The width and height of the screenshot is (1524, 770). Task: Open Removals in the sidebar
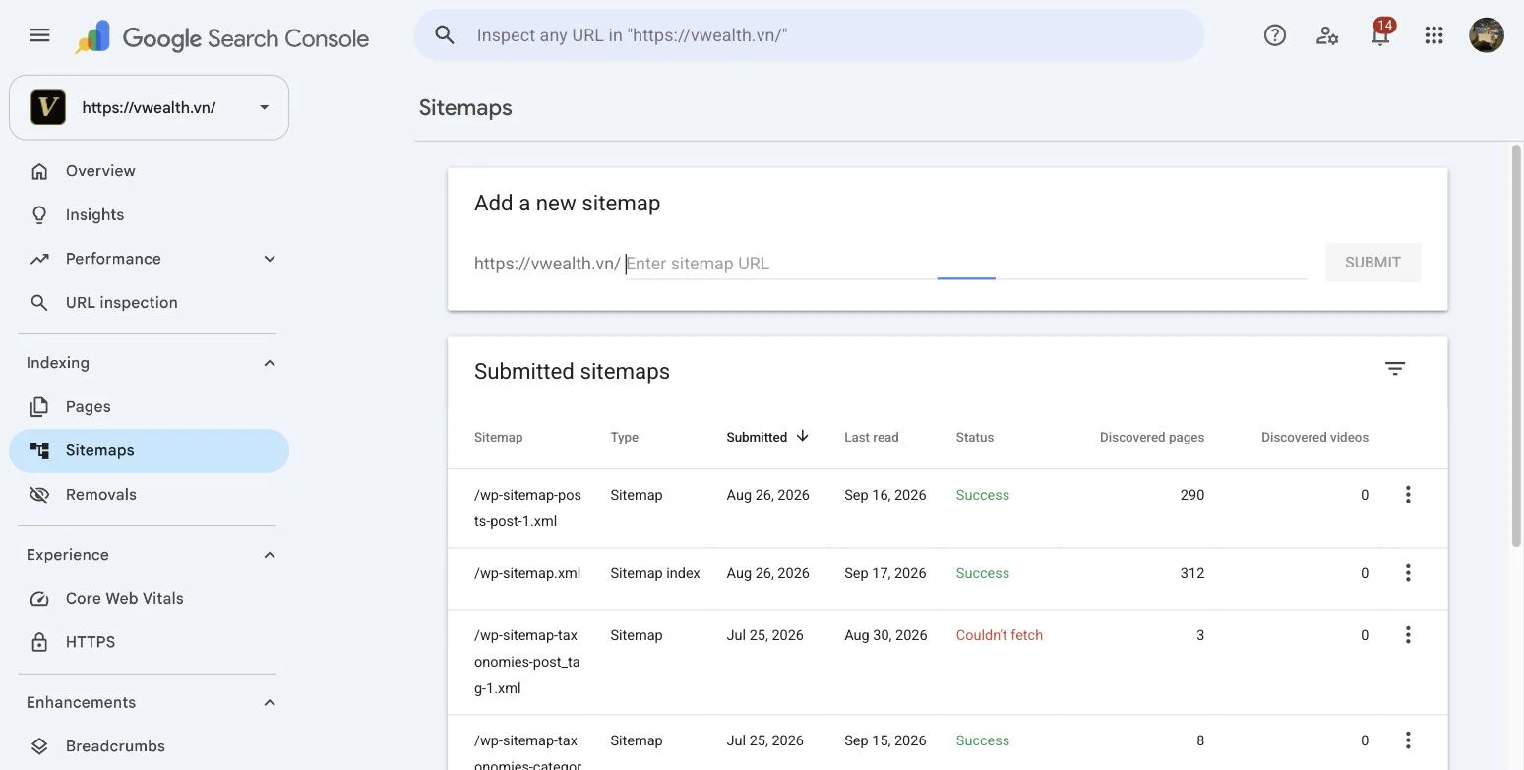pyautogui.click(x=150, y=495)
